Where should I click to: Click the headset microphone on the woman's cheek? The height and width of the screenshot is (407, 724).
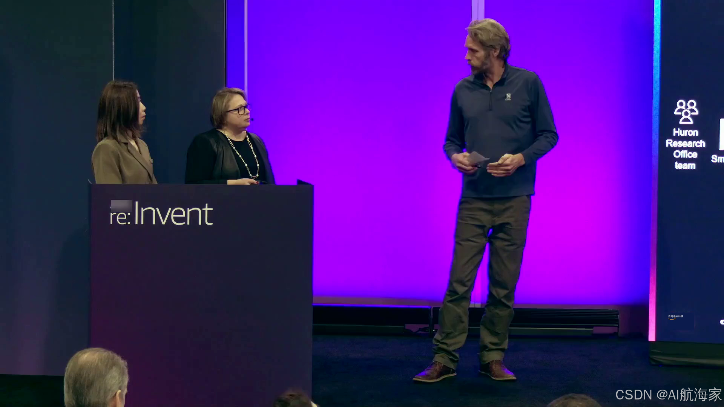(252, 119)
